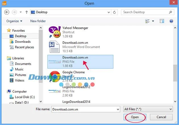The height and width of the screenshot is (125, 179).
Task: Select the Download.com.vn Word Document
Action: coord(74,47)
